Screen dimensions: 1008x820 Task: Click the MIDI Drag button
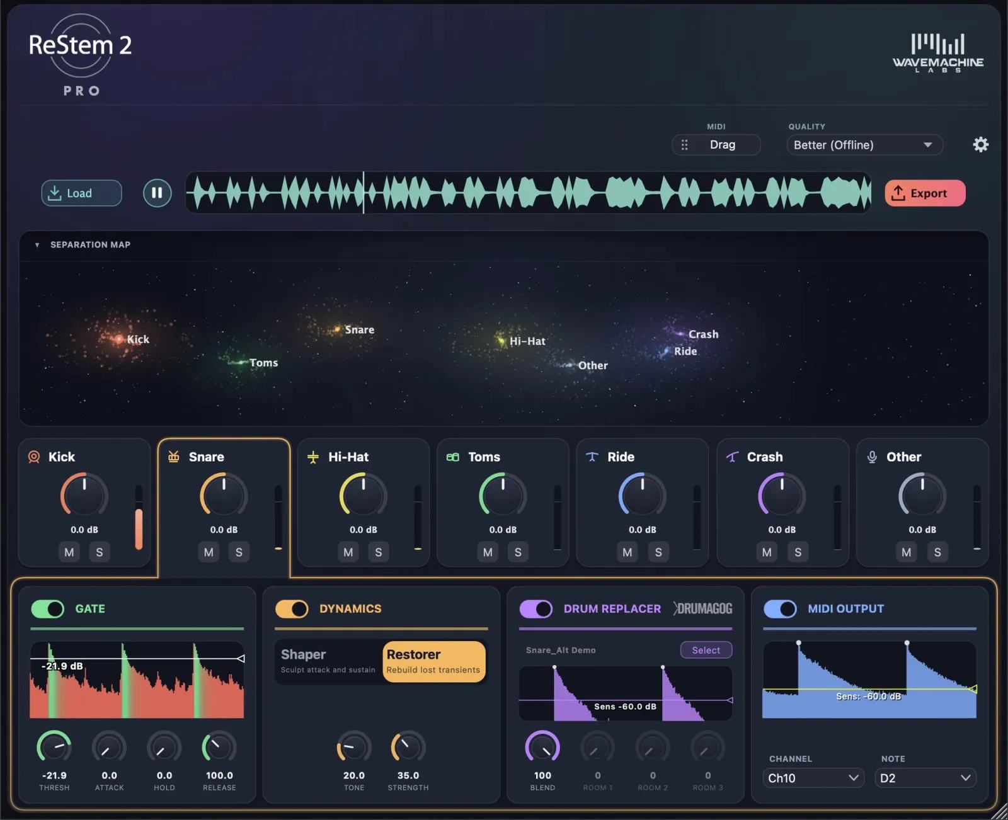coord(716,145)
